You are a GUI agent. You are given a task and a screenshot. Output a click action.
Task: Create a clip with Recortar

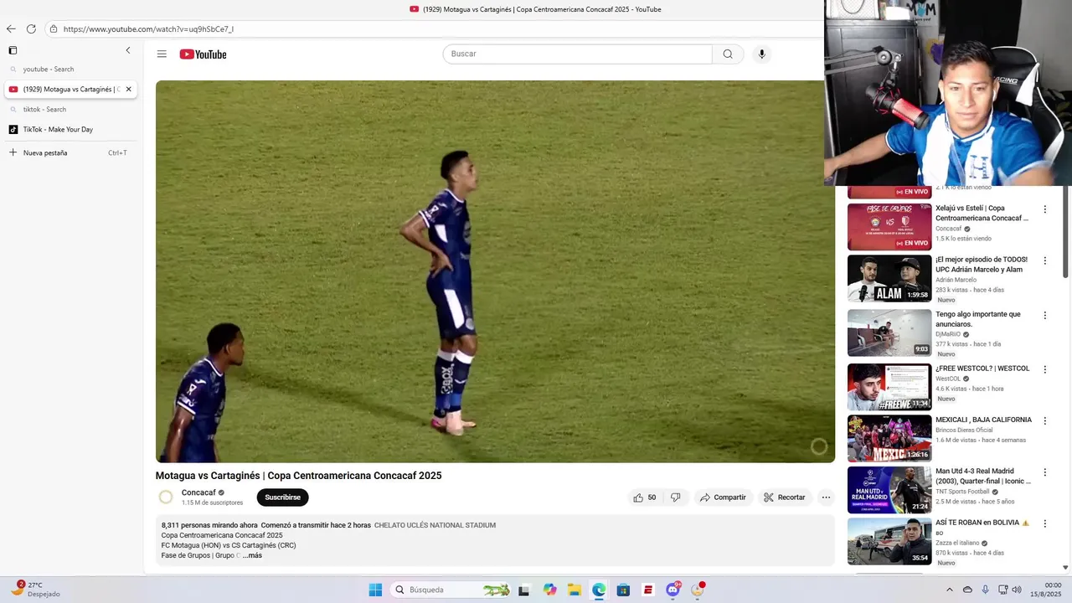click(785, 497)
